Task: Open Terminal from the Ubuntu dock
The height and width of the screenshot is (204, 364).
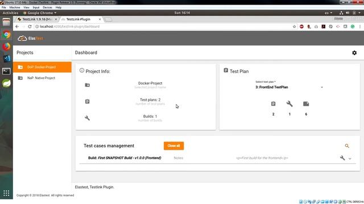Action: (x=6, y=71)
